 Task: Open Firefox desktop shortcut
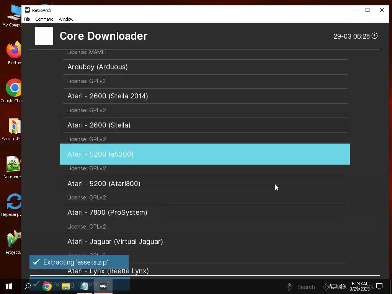point(14,53)
